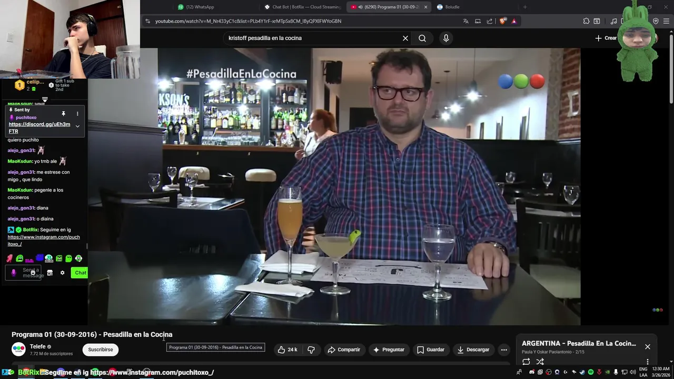
Task: Close the ARGENTINA playlist panel
Action: coord(648,346)
